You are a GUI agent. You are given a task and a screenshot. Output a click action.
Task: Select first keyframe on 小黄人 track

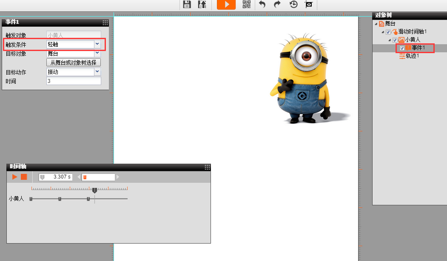(x=31, y=199)
